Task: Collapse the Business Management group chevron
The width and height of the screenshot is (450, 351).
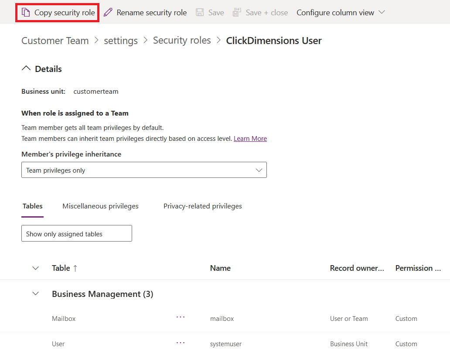Action: tap(36, 293)
